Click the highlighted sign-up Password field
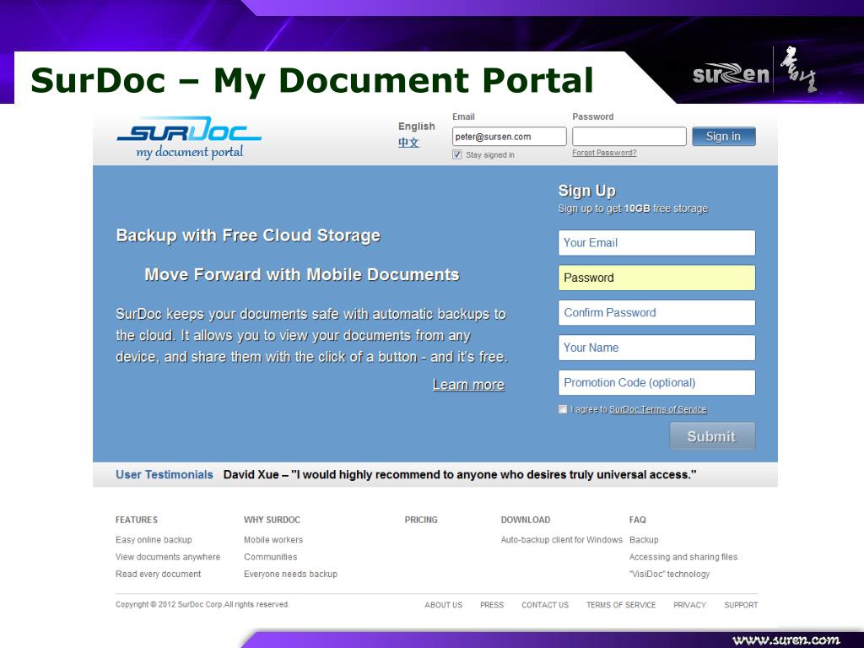The height and width of the screenshot is (648, 864). tap(656, 278)
